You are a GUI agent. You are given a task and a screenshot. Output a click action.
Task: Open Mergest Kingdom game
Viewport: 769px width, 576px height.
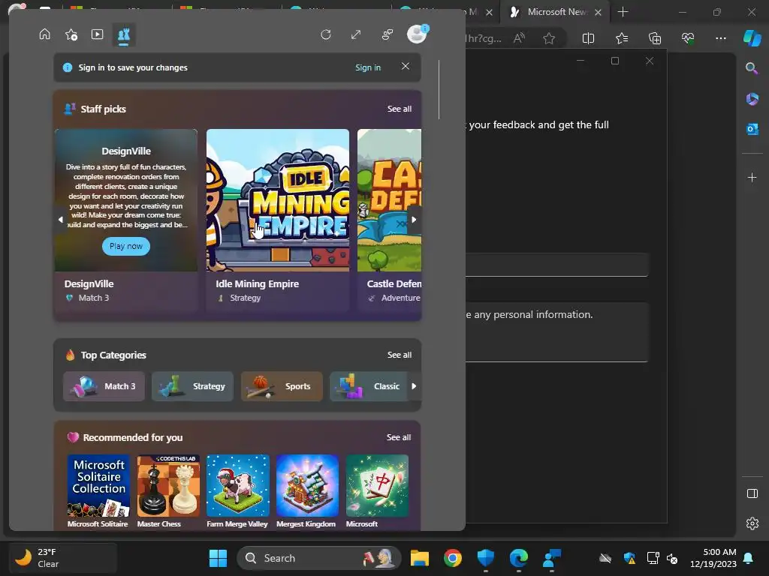coord(307,485)
